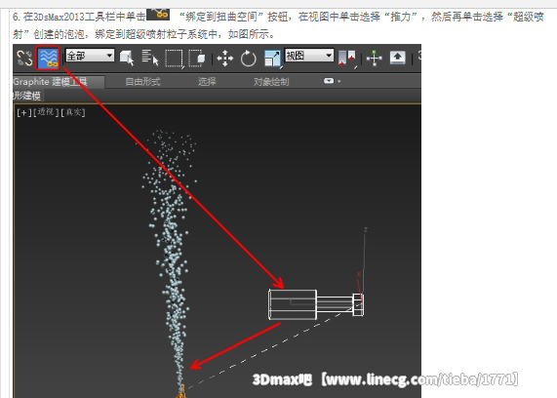Viewport: 557px width, 398px height.
Task: Pick the Select and Move tool
Action: tap(225, 59)
